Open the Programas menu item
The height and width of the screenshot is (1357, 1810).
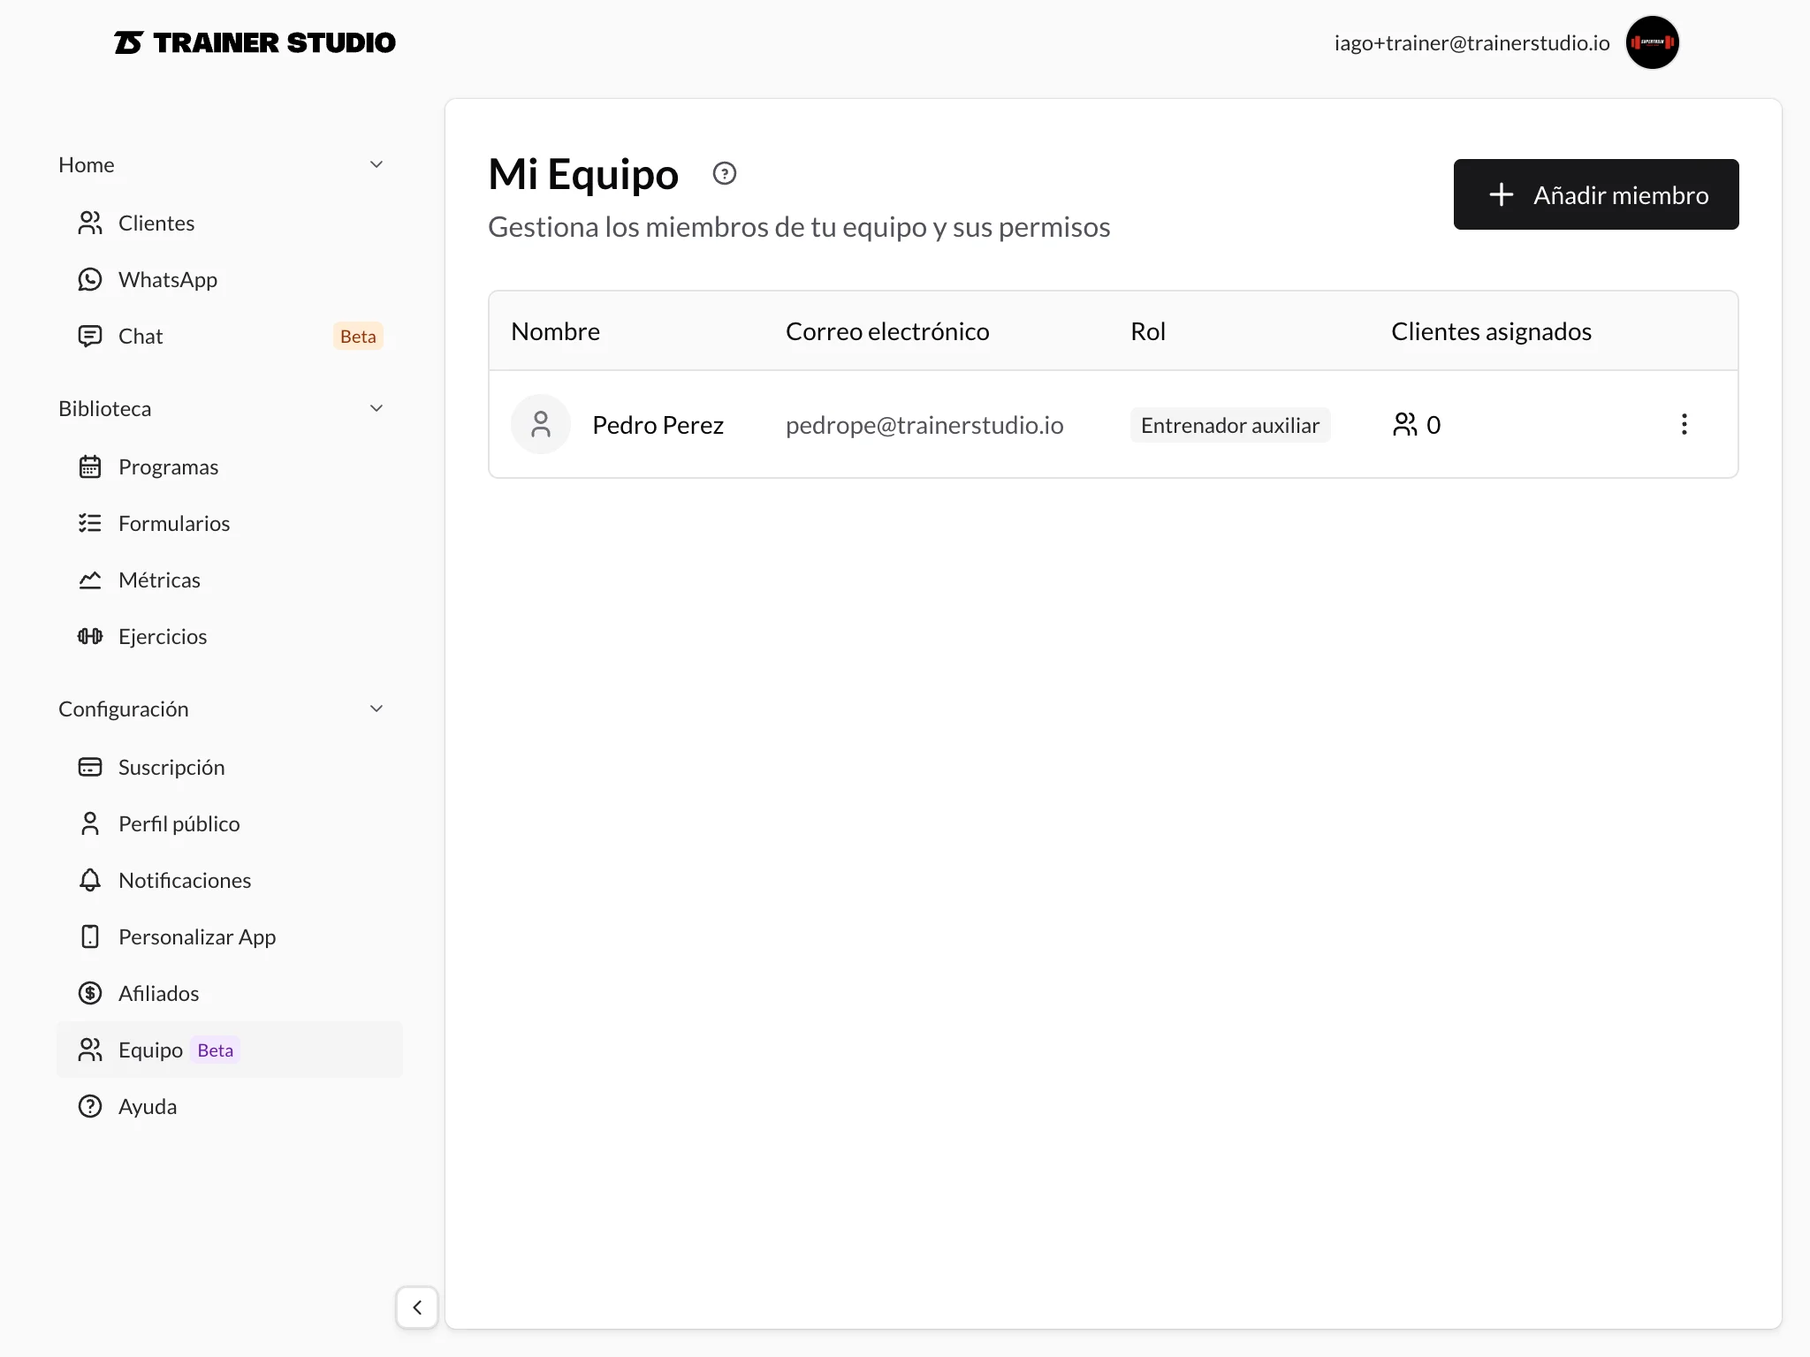coord(168,467)
